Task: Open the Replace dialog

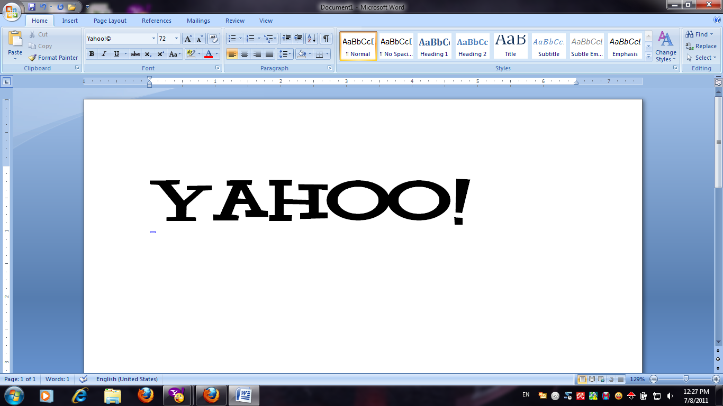Action: coord(701,46)
